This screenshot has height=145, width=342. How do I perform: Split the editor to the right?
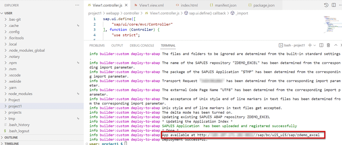pyautogui.click(x=334, y=5)
